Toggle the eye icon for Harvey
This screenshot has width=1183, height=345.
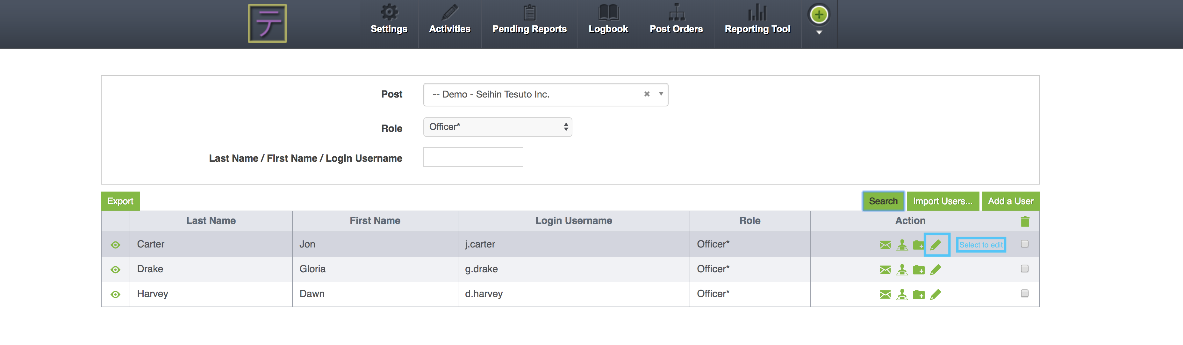click(115, 294)
